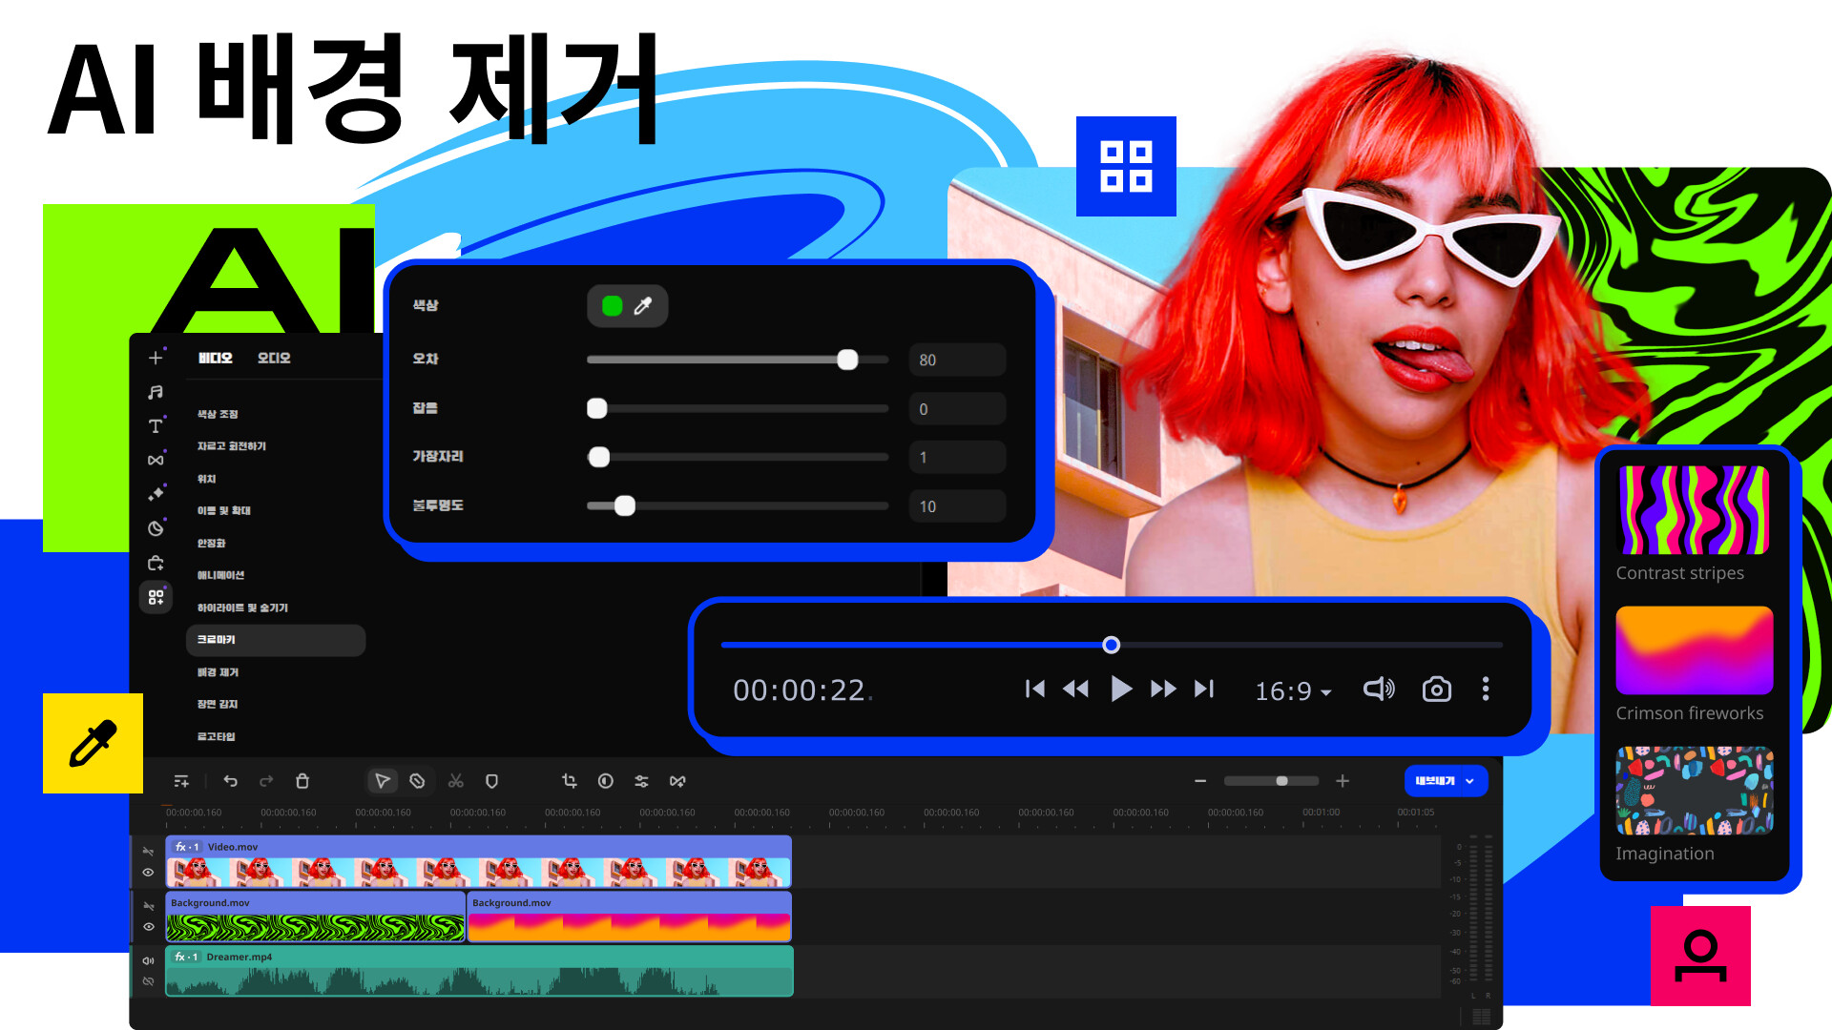Open the crop and rotate tool
The width and height of the screenshot is (1832, 1030).
click(570, 781)
